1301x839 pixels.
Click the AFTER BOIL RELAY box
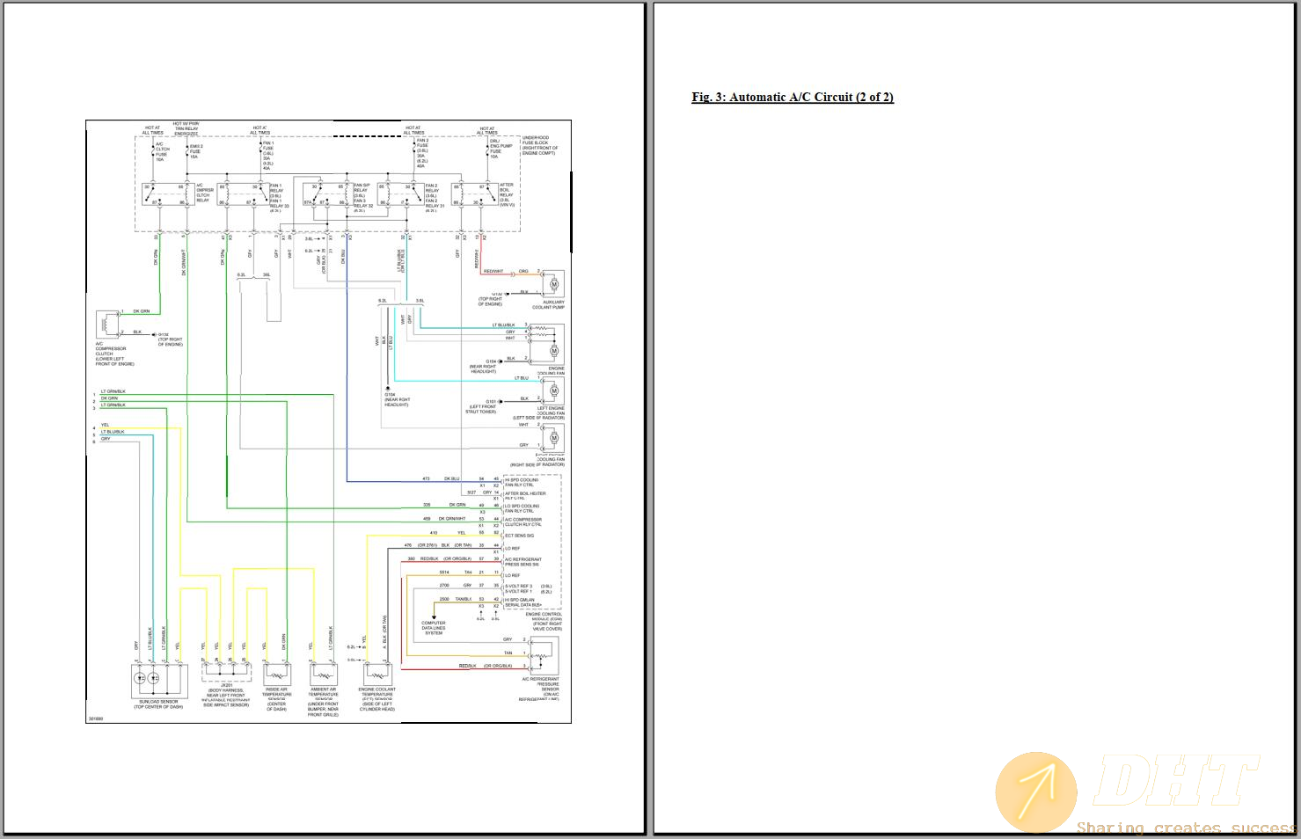tap(474, 194)
